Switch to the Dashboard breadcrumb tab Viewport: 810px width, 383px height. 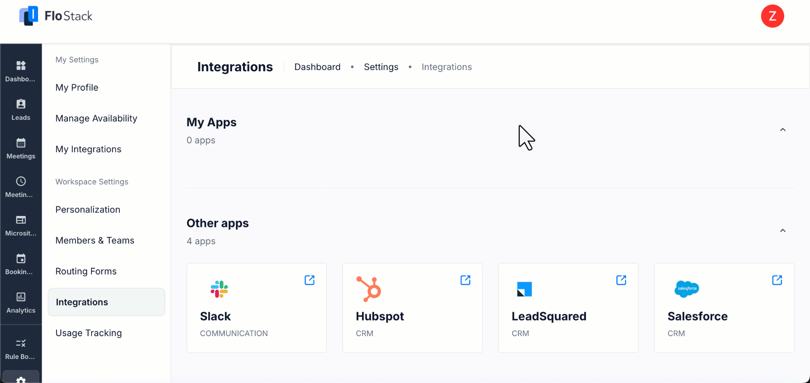(x=317, y=67)
